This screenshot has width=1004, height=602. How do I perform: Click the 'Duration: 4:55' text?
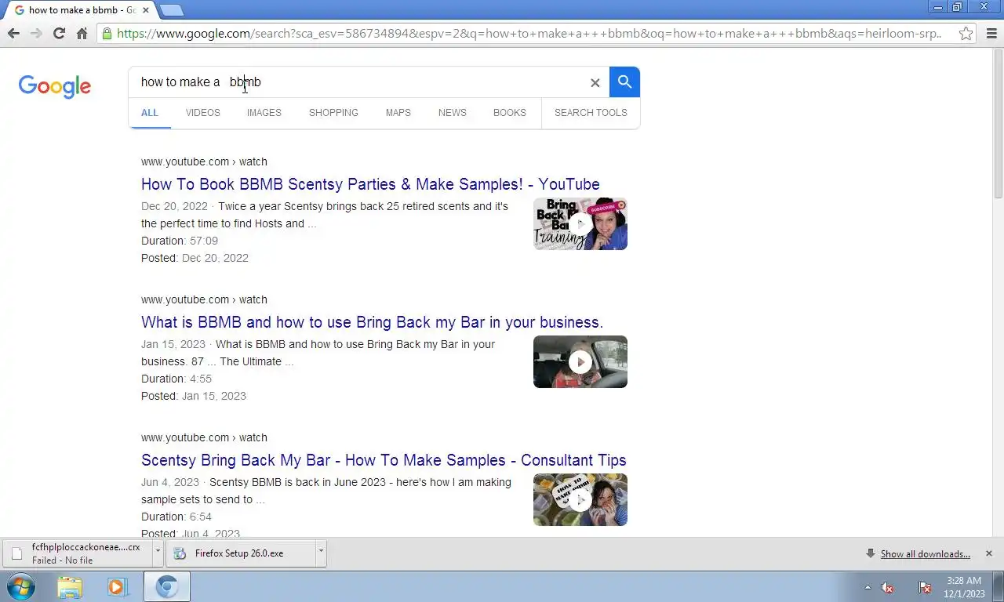[x=176, y=379]
